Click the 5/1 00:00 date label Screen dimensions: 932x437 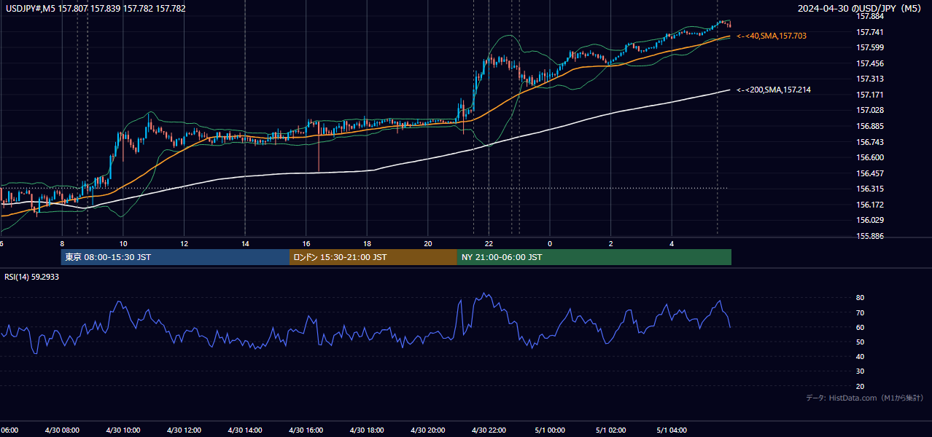(x=550, y=430)
